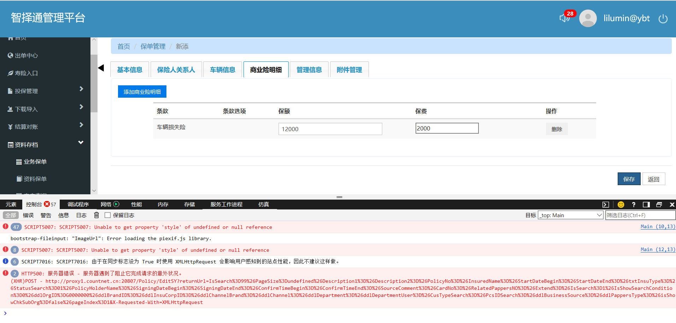
Task: Select the 商业险明细 tab
Action: [266, 69]
